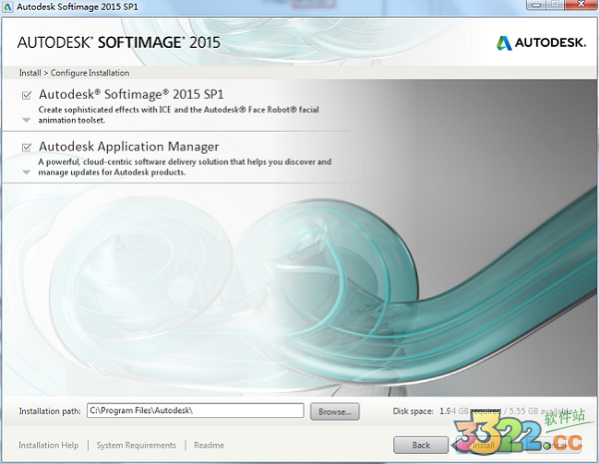Click the Autodesk Softimage 2015 SP1 heading
Image resolution: width=599 pixels, height=464 pixels.
click(131, 95)
